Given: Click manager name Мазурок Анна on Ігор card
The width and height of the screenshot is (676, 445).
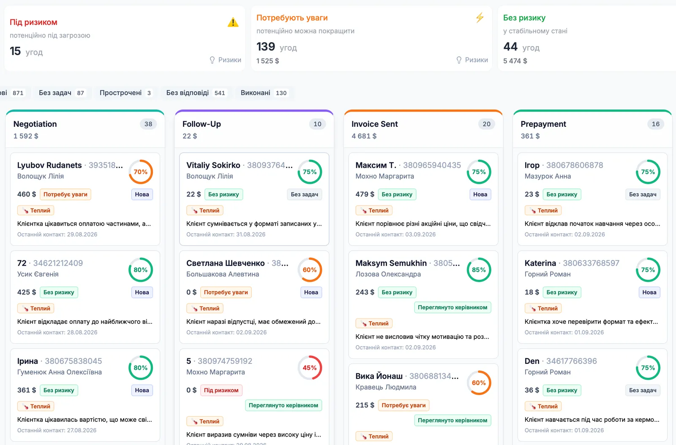Looking at the screenshot, I should (x=548, y=176).
